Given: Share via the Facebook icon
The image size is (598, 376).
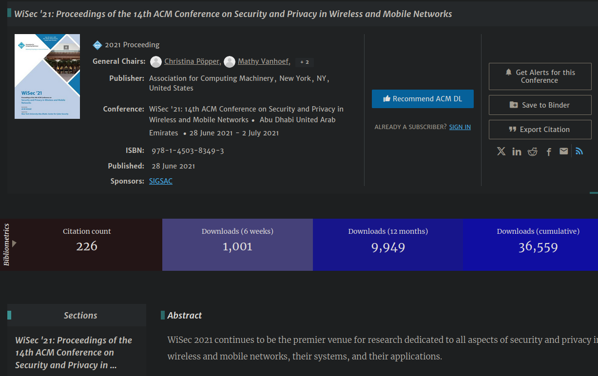Looking at the screenshot, I should click(549, 152).
